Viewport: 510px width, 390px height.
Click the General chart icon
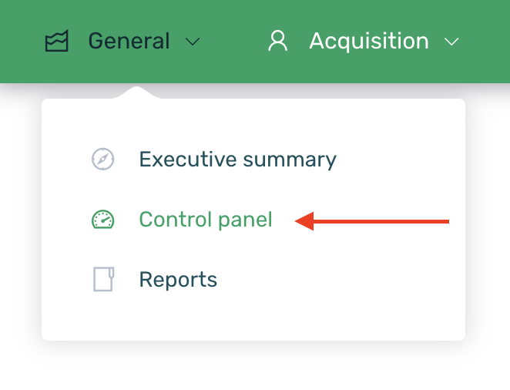point(57,41)
